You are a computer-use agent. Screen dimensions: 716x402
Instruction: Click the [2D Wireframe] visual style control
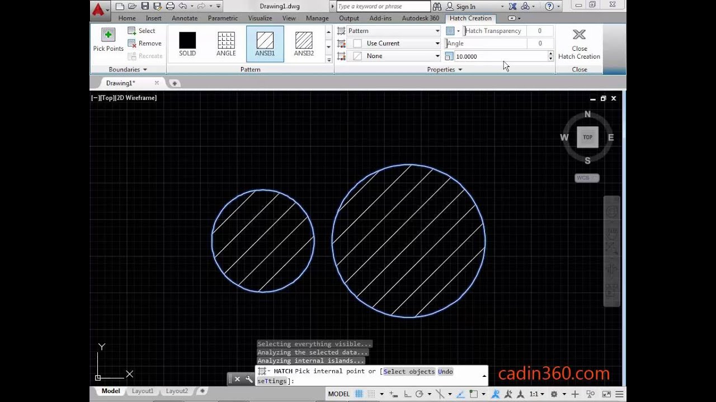coord(136,98)
